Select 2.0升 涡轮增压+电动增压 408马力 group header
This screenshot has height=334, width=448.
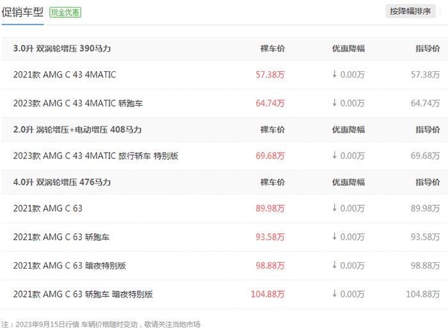[x=77, y=129]
